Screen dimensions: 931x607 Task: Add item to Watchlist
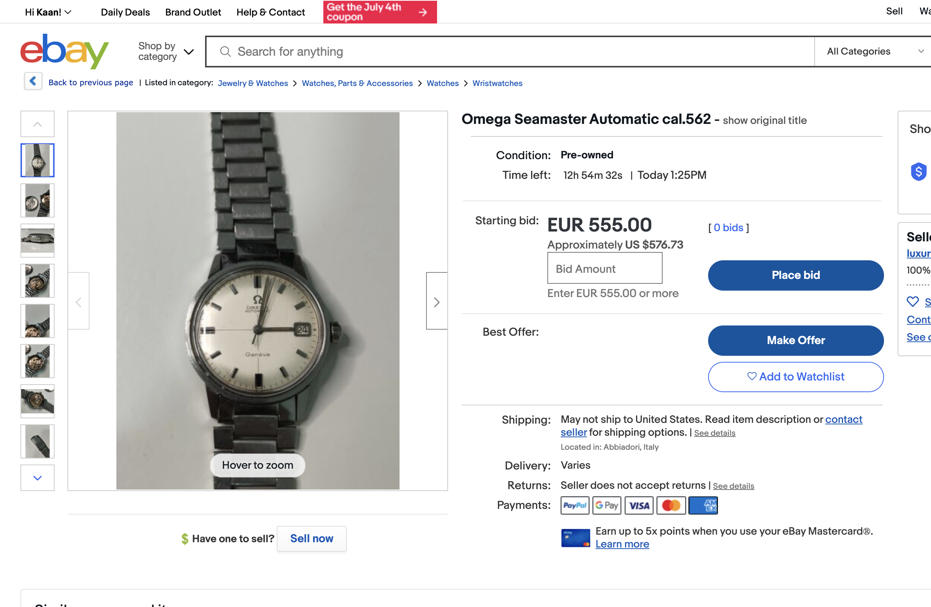[795, 377]
